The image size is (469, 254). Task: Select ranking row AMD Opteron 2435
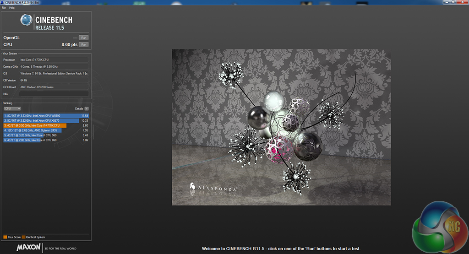(46, 130)
